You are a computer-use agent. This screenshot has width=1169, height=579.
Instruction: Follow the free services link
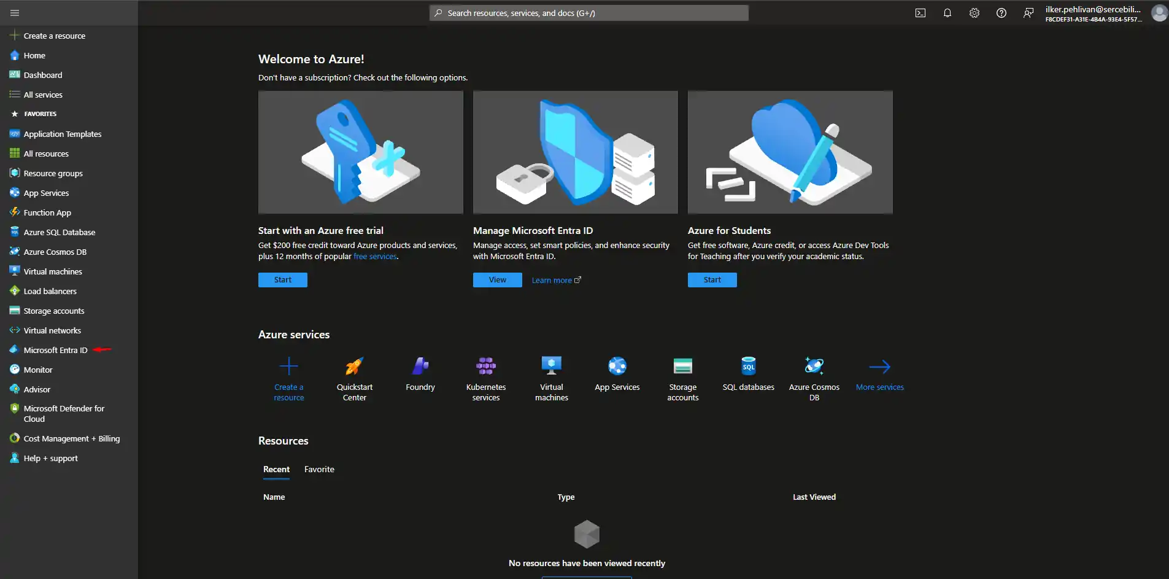375,257
